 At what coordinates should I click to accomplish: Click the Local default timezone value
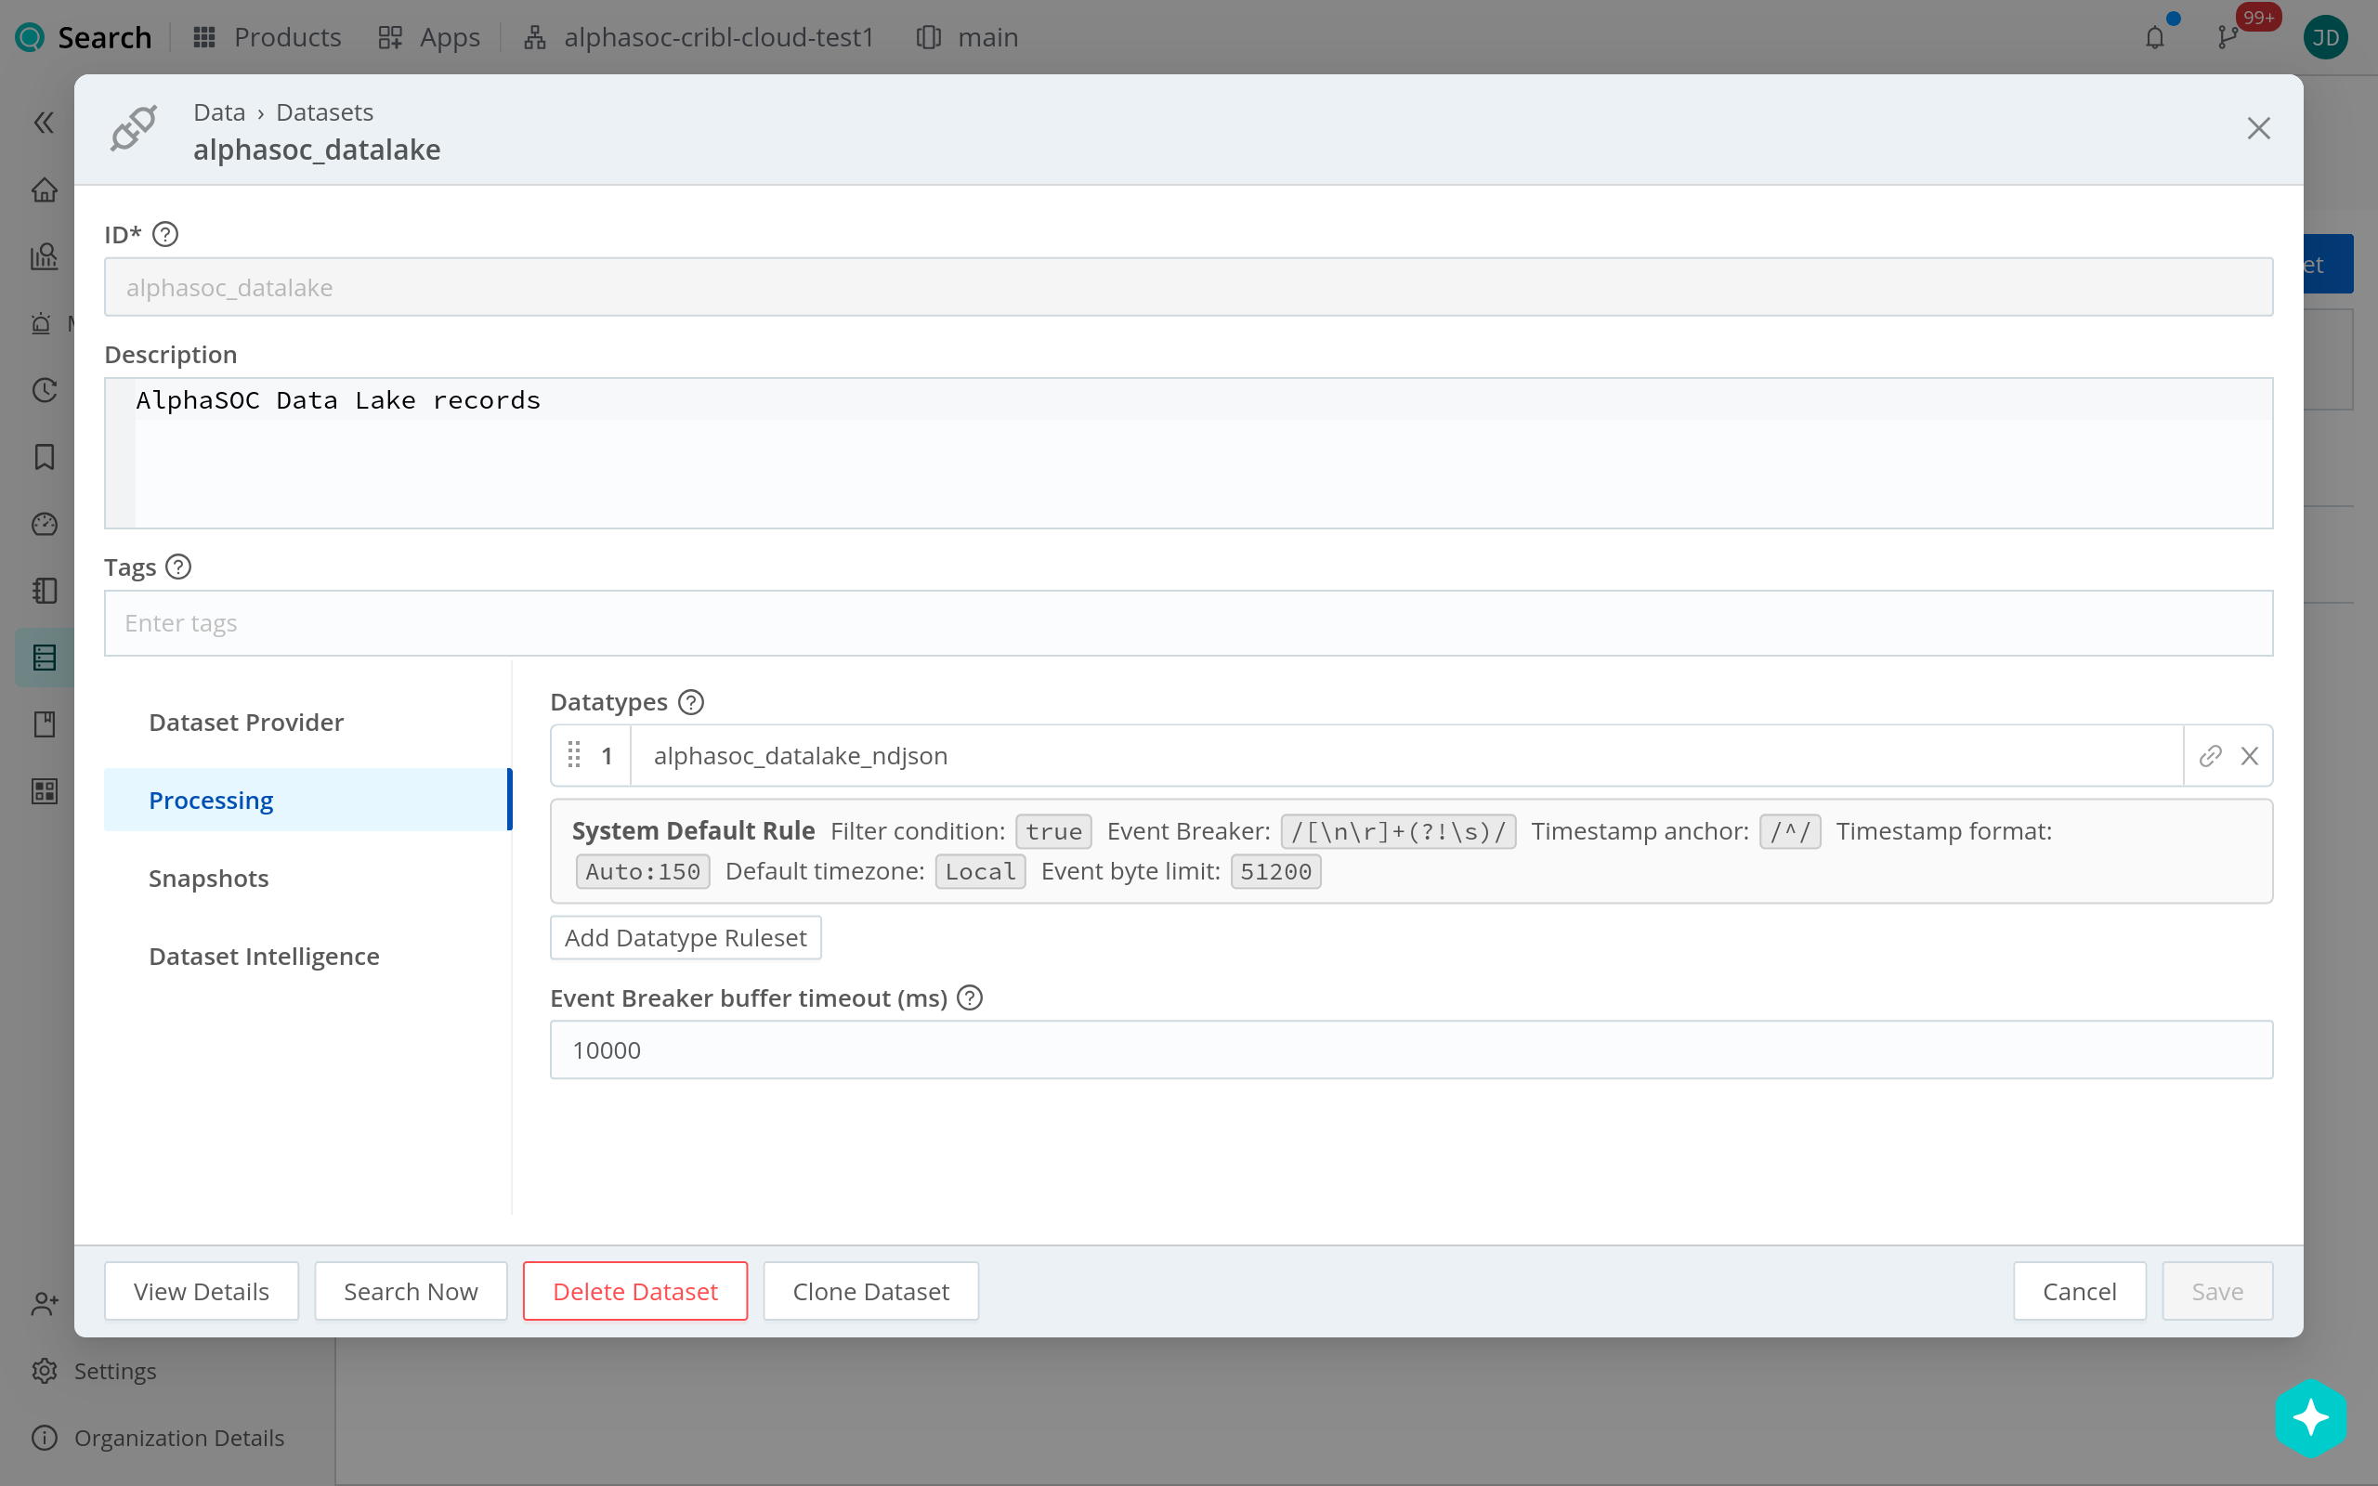click(x=980, y=871)
